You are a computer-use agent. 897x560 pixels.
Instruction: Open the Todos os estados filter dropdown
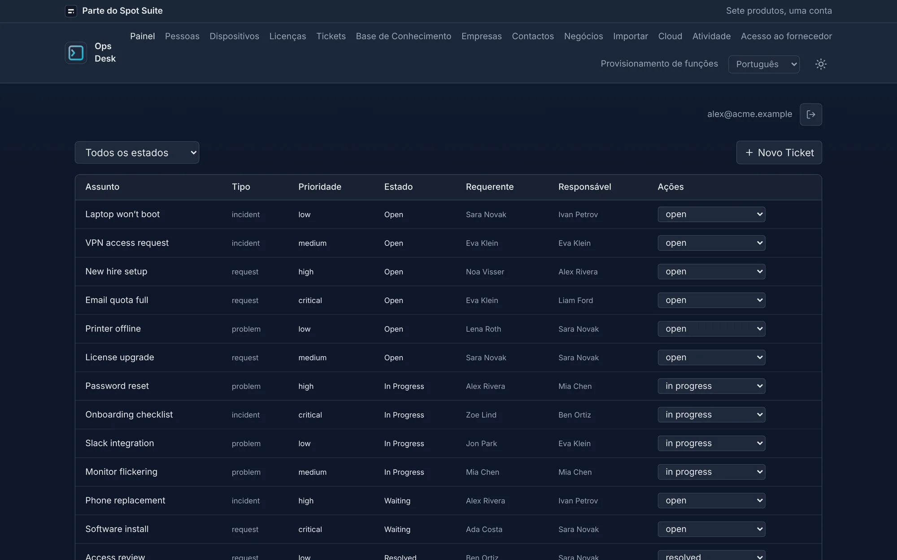tap(137, 153)
